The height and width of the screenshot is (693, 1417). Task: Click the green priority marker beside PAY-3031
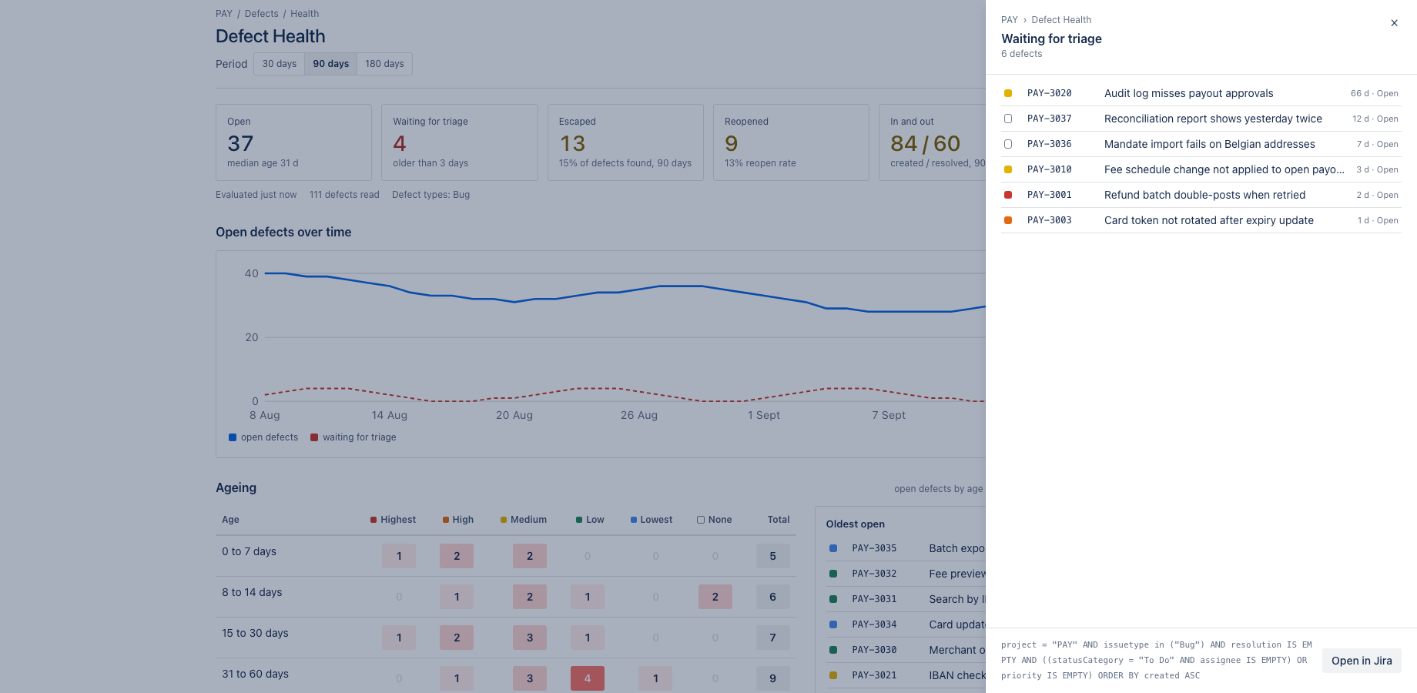pos(833,599)
